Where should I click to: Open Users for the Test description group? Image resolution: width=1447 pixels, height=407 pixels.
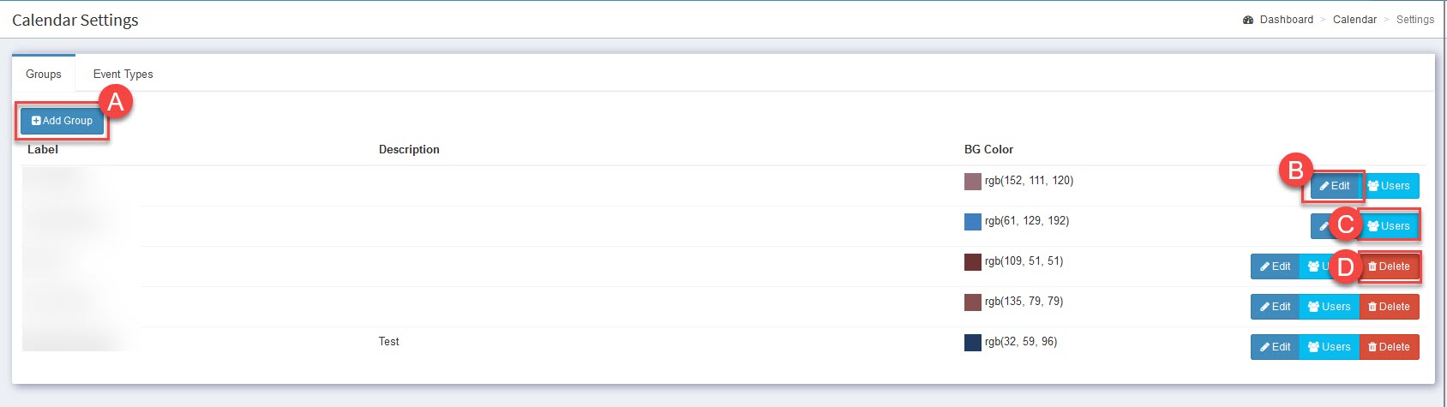(1329, 347)
